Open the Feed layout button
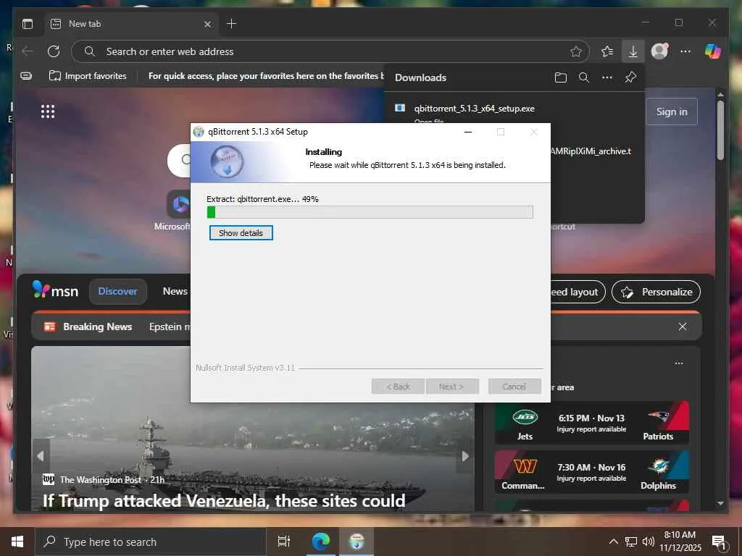The image size is (742, 556). [x=578, y=292]
